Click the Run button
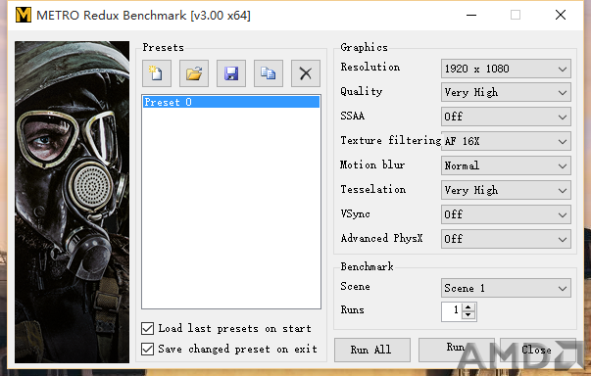 [x=456, y=350]
